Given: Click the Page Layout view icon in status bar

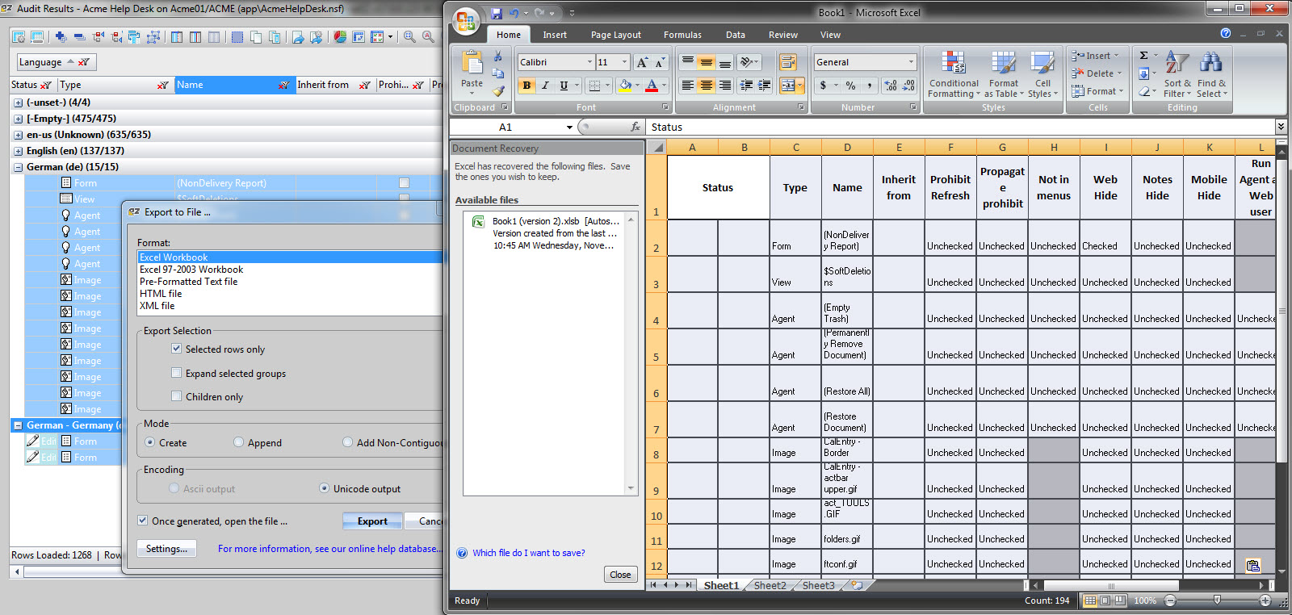Looking at the screenshot, I should [1106, 600].
